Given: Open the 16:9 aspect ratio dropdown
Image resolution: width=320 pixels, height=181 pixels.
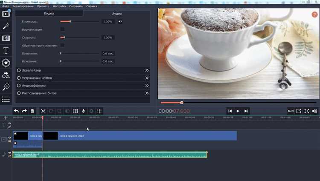Looking at the screenshot, I should [x=290, y=111].
